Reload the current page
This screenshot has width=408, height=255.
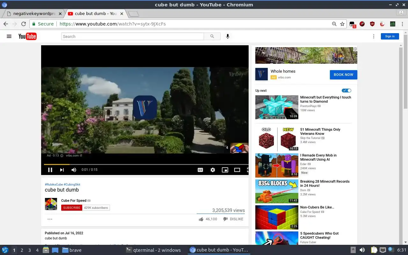coord(23,24)
